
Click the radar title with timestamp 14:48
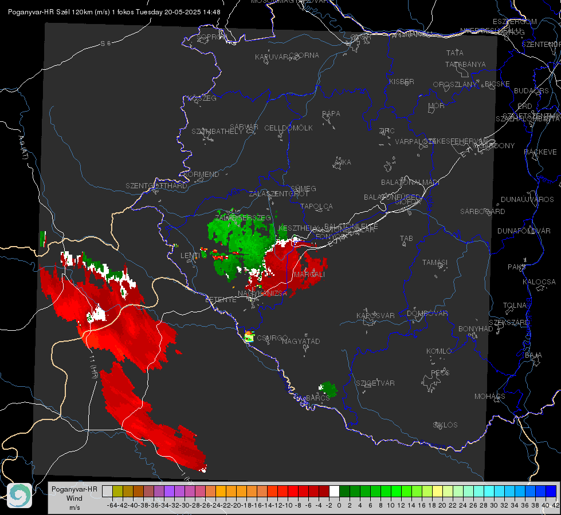pyautogui.click(x=114, y=12)
